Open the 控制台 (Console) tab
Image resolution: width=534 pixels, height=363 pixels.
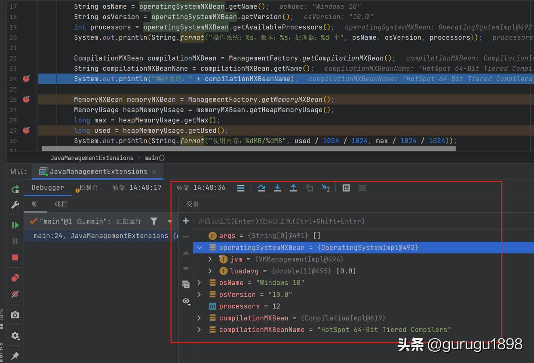coord(88,187)
